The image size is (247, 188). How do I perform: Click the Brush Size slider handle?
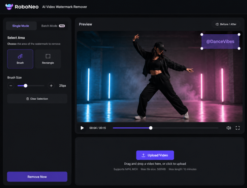click(26, 86)
